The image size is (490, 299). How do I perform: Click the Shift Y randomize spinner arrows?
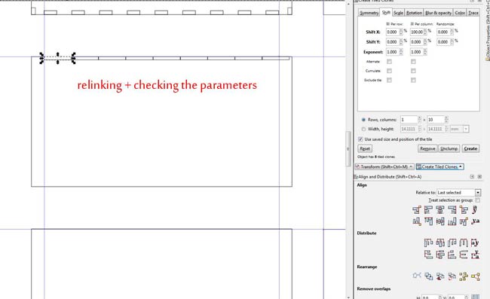[452, 42]
